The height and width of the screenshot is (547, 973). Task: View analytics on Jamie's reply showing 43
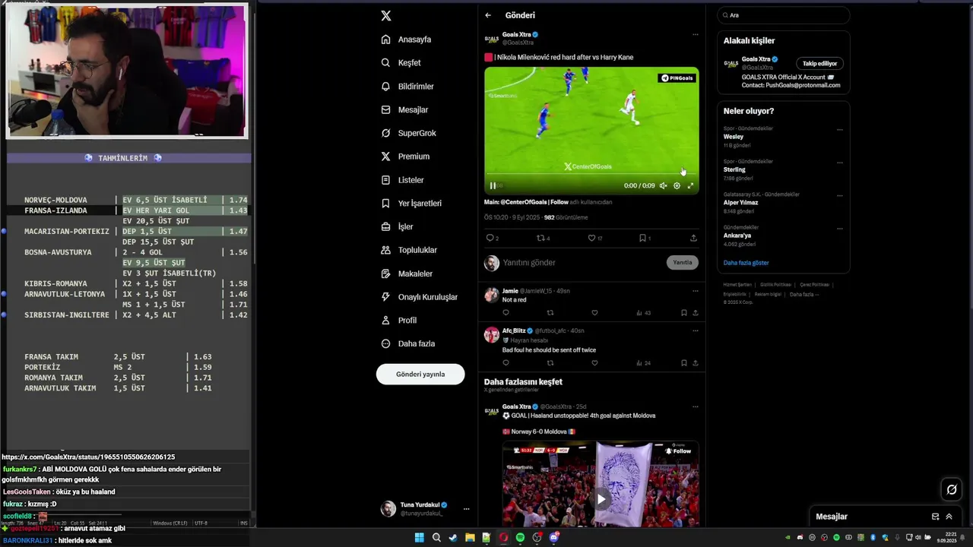[643, 312]
